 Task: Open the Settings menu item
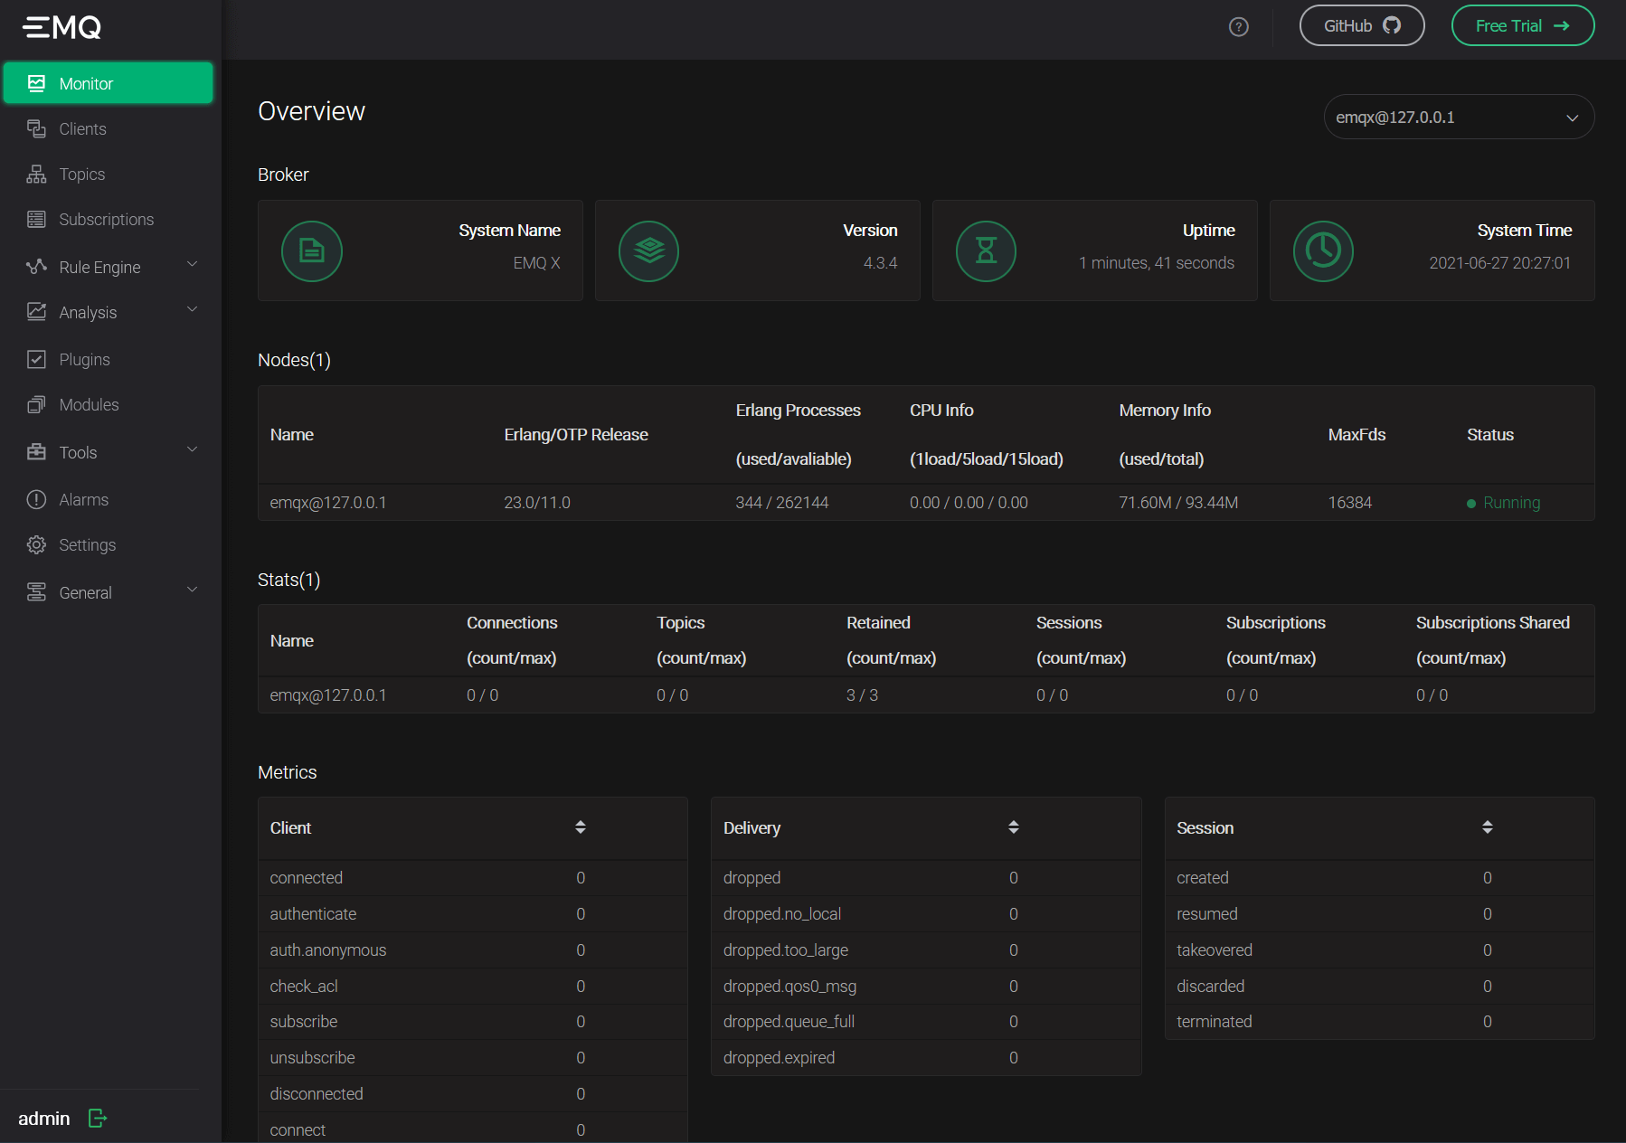click(x=109, y=544)
